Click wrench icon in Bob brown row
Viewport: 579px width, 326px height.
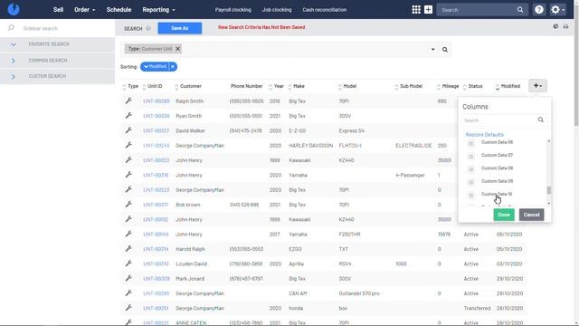click(x=128, y=204)
